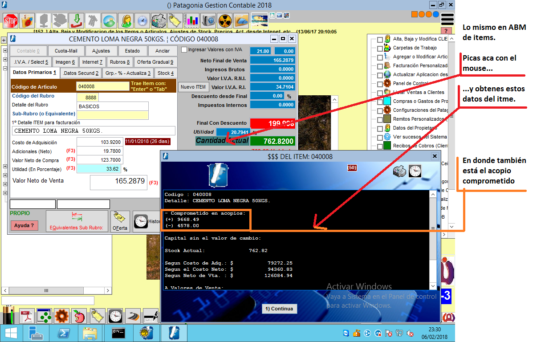Screen dimensions: 553x342
Task: Click the Valor Neto de Venta field
Action: click(118, 182)
